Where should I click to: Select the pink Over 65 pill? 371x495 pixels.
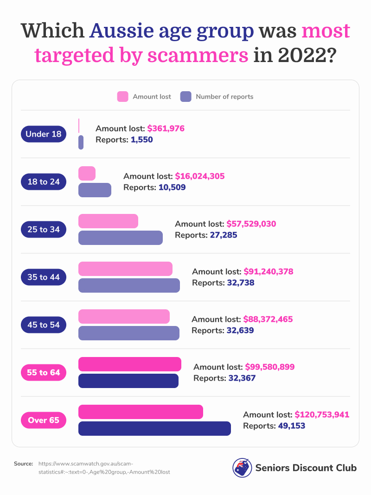click(x=44, y=420)
